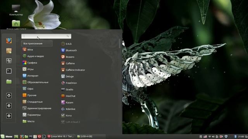This screenshot has height=139, width=248.
Task: Select the Все приложения category
Action: pos(37,44)
